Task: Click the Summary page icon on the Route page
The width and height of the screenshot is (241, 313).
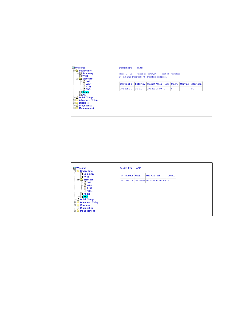Action: click(x=81, y=73)
